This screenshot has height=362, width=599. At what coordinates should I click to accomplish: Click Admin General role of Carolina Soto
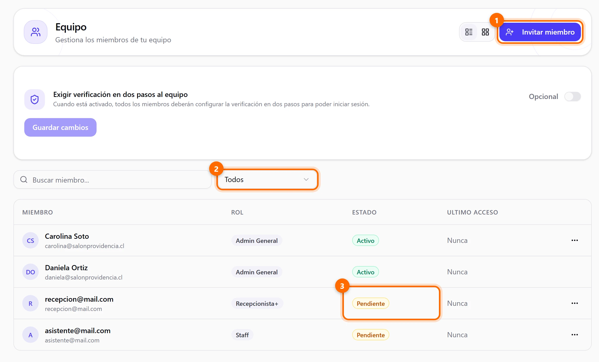coord(257,241)
